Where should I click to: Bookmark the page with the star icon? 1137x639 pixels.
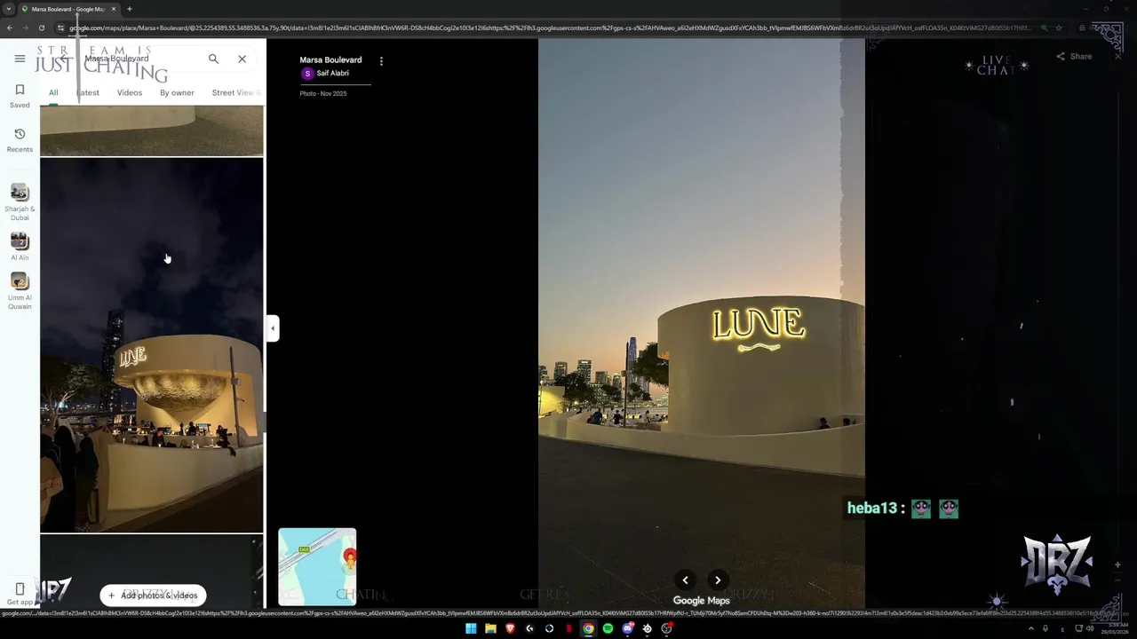click(1059, 28)
